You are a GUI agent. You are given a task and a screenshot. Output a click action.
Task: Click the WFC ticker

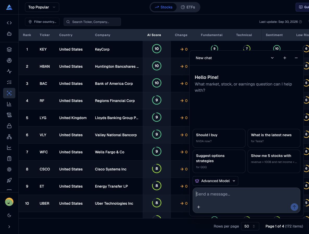(x=44, y=152)
